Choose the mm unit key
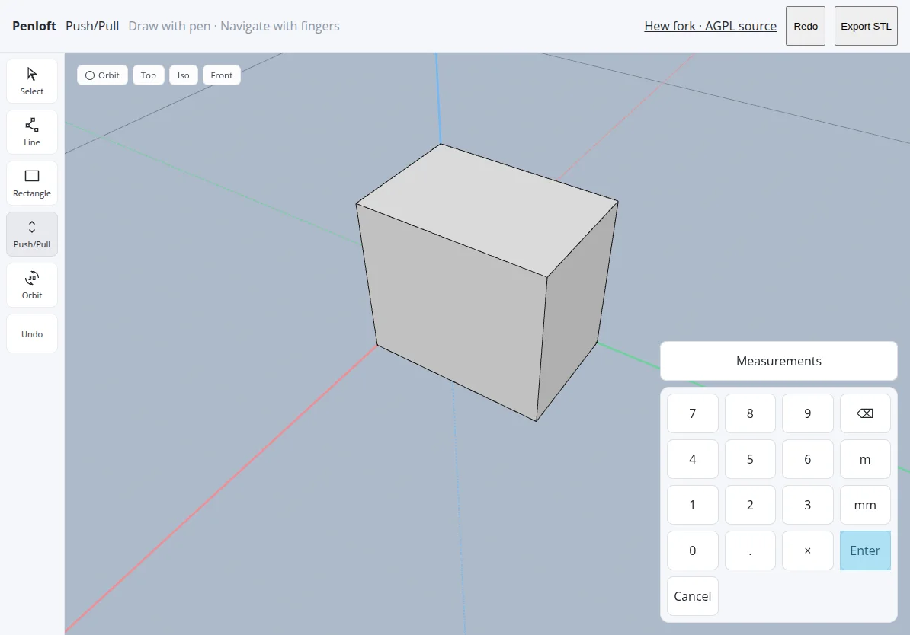 [865, 505]
